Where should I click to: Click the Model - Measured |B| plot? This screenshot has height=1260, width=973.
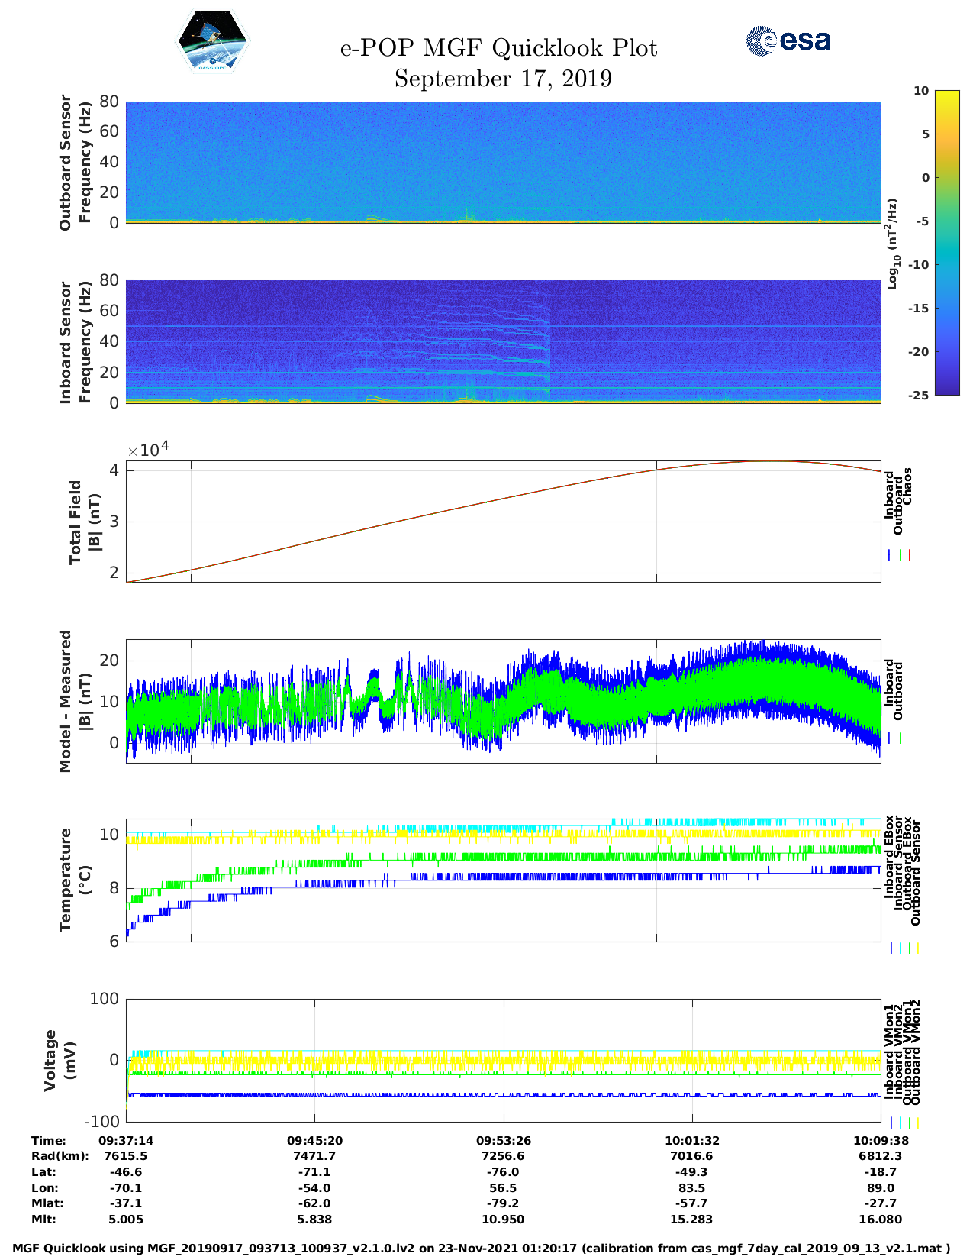(503, 701)
